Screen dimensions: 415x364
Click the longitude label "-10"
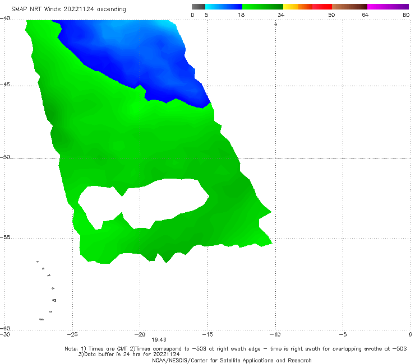point(275,334)
